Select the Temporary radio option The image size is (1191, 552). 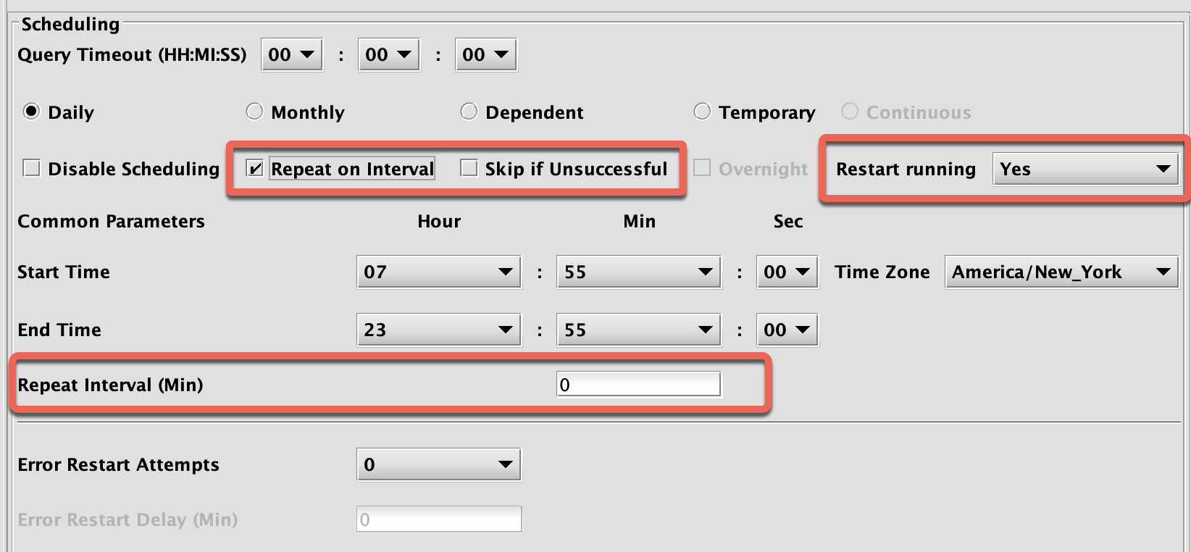pyautogui.click(x=702, y=112)
